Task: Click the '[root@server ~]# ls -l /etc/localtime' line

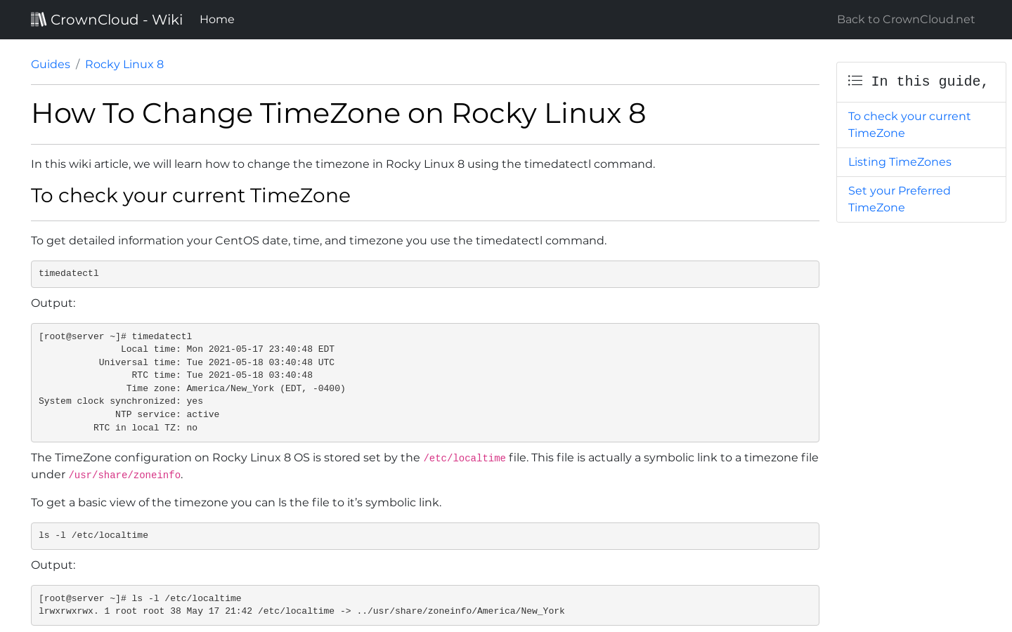Action: pyautogui.click(x=140, y=598)
